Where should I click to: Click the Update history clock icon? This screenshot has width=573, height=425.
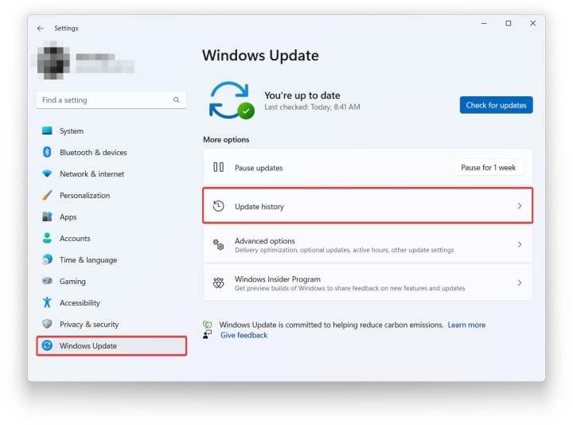click(x=219, y=206)
